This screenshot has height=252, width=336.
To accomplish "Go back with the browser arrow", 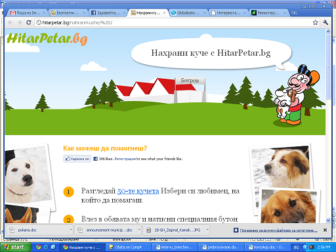I will tap(10, 22).
